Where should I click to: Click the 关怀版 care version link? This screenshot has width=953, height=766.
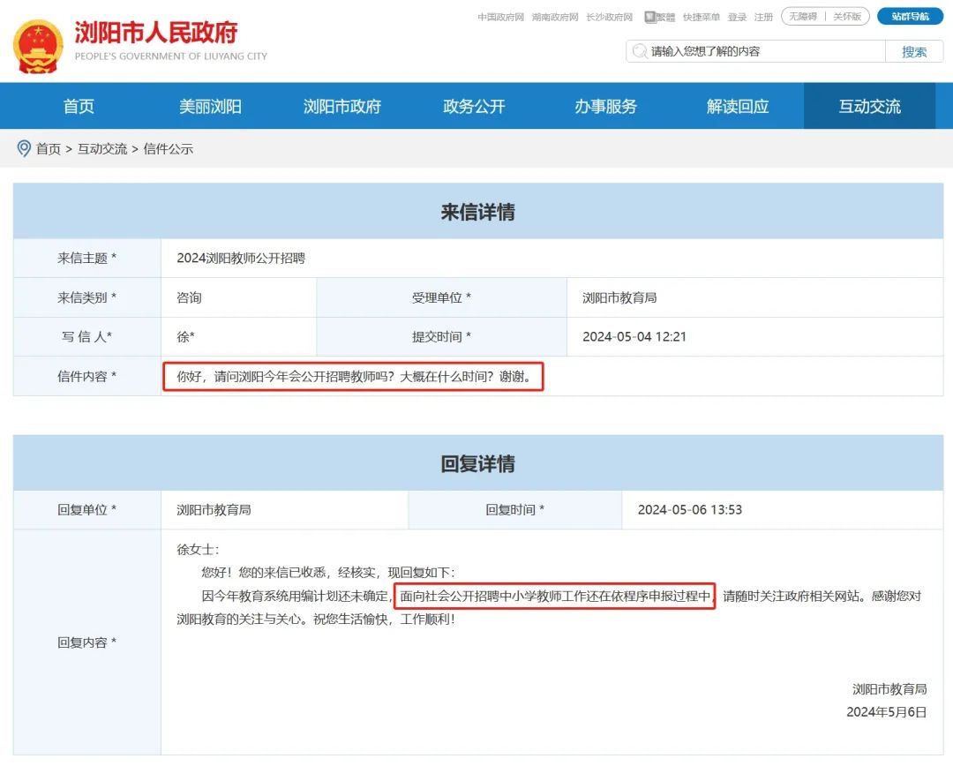847,17
